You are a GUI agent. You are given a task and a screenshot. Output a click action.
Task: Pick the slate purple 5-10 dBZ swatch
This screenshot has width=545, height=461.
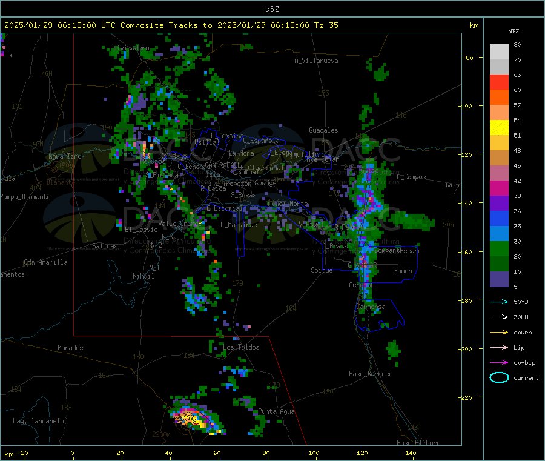[499, 279]
